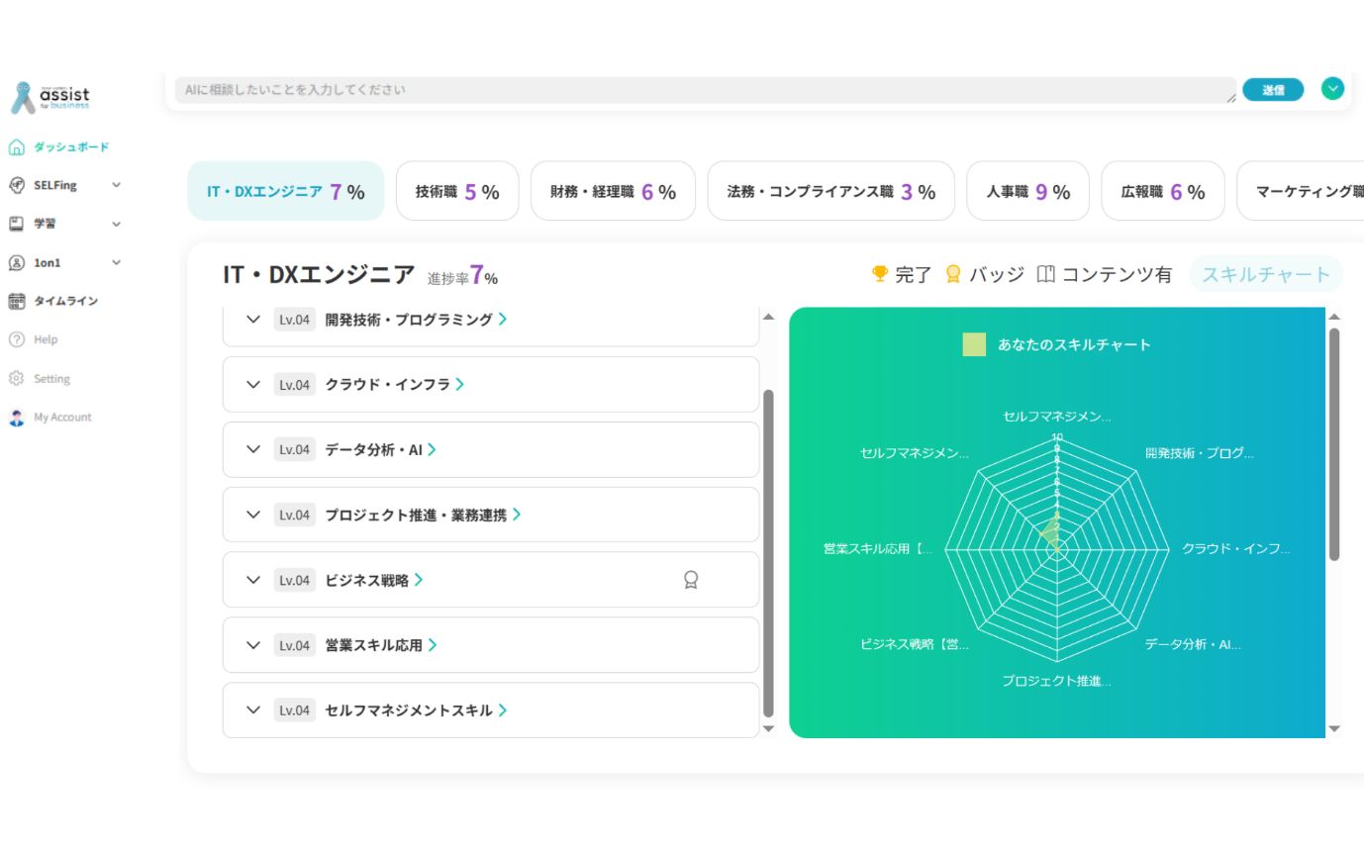This screenshot has height=849, width=1364.
Task: Open Setting gear icon in sidebar
Action: 16,379
